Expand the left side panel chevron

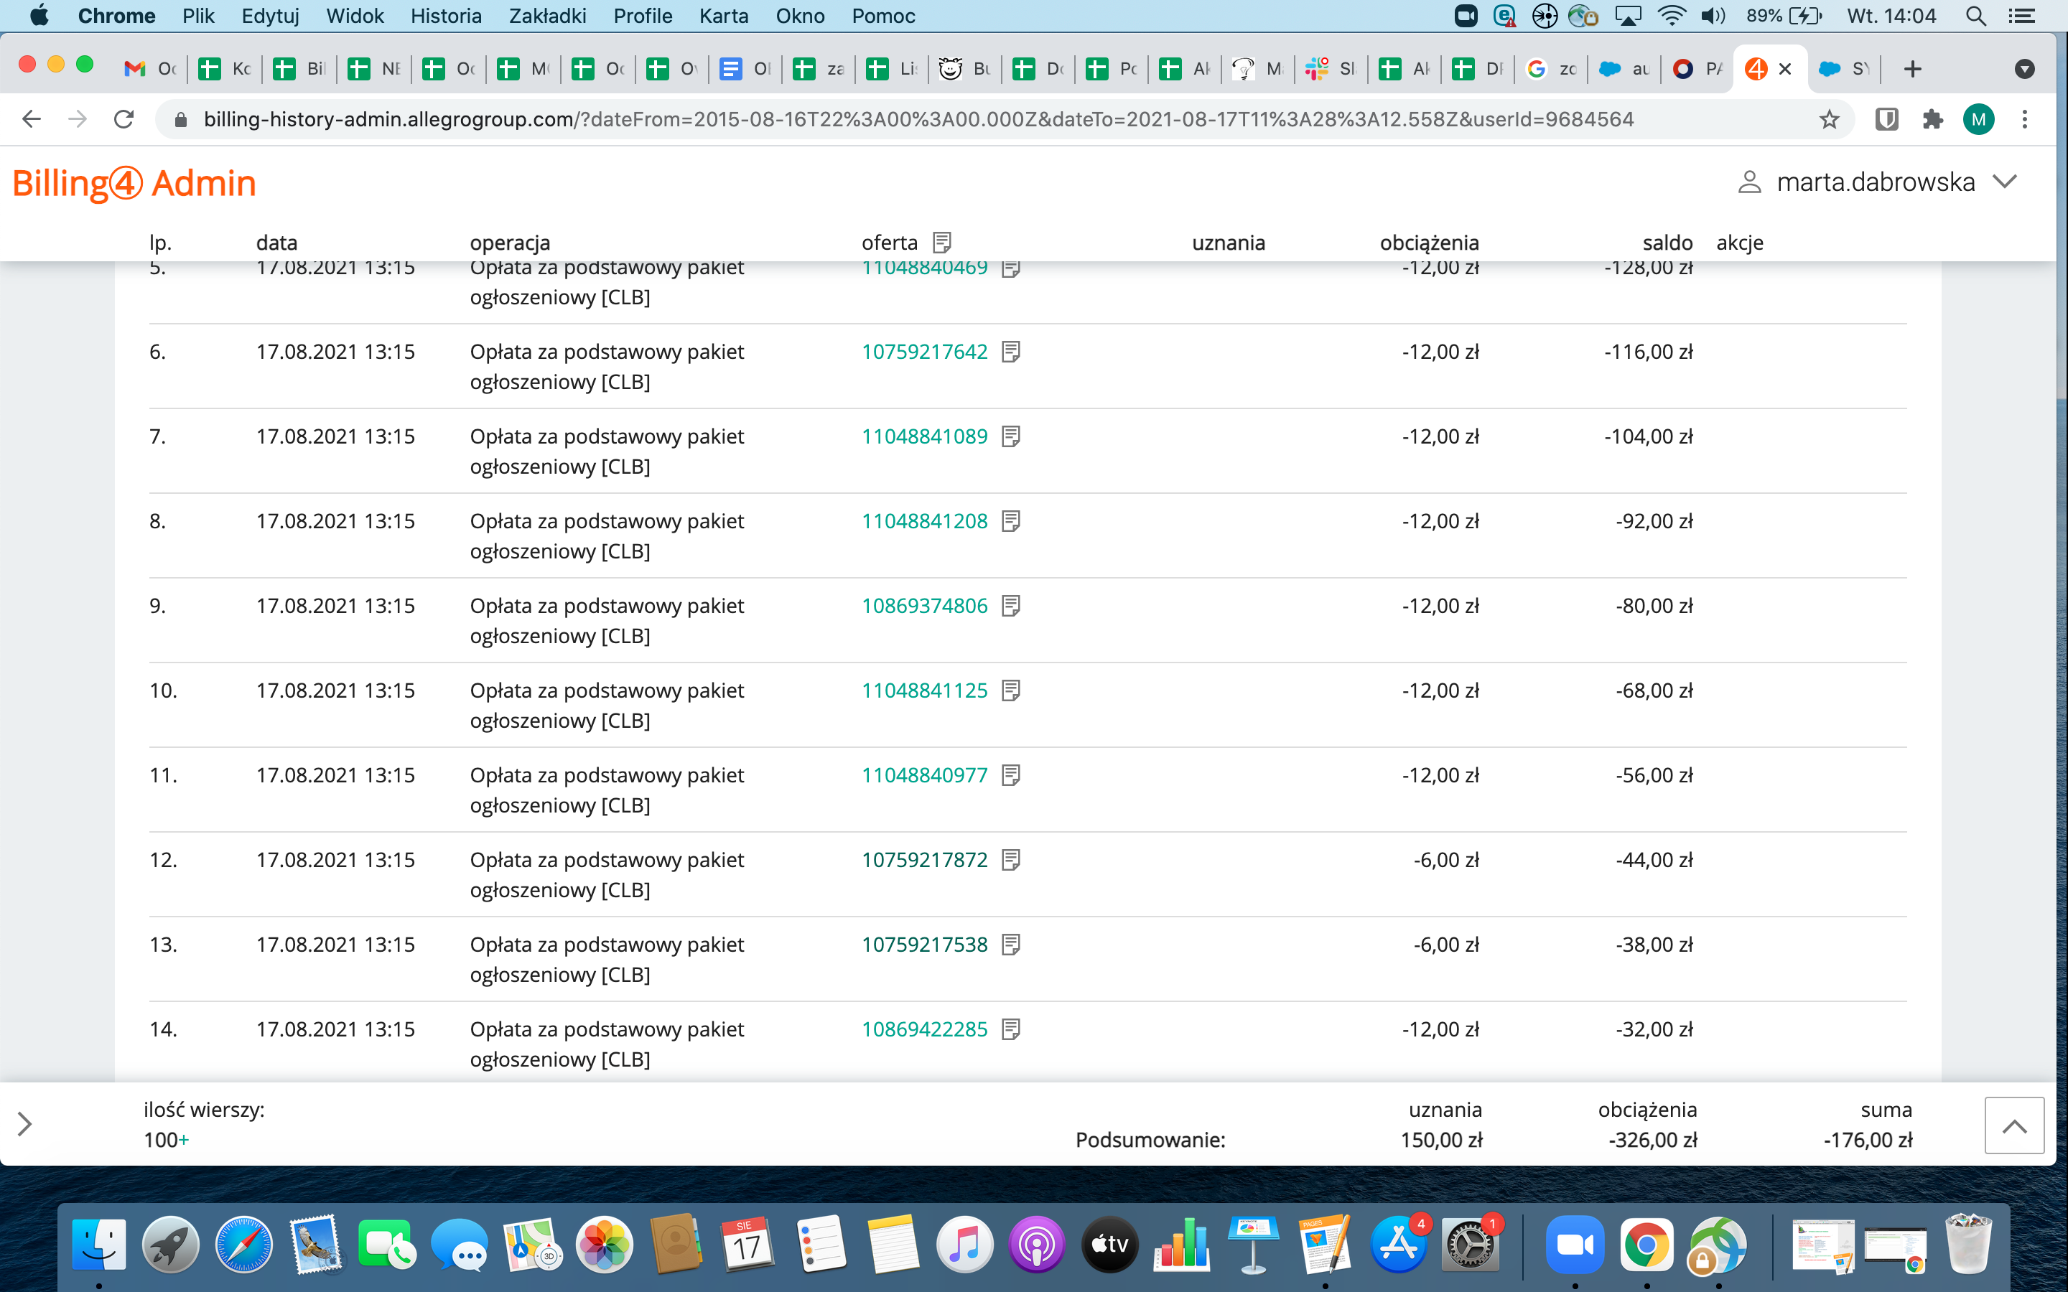25,1123
